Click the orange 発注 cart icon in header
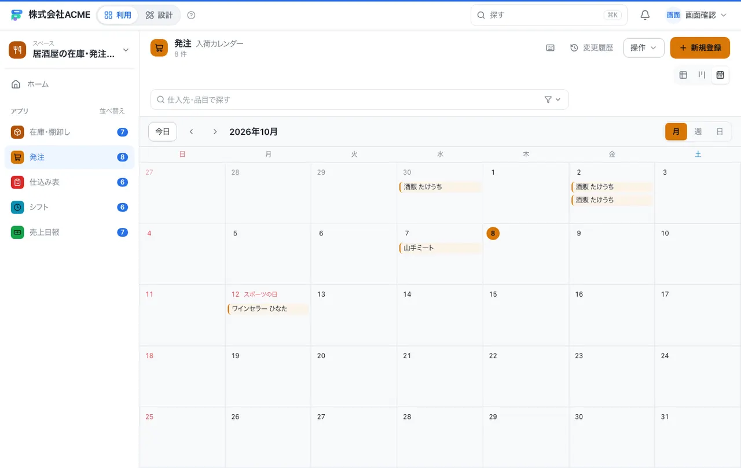741x468 pixels. click(159, 48)
